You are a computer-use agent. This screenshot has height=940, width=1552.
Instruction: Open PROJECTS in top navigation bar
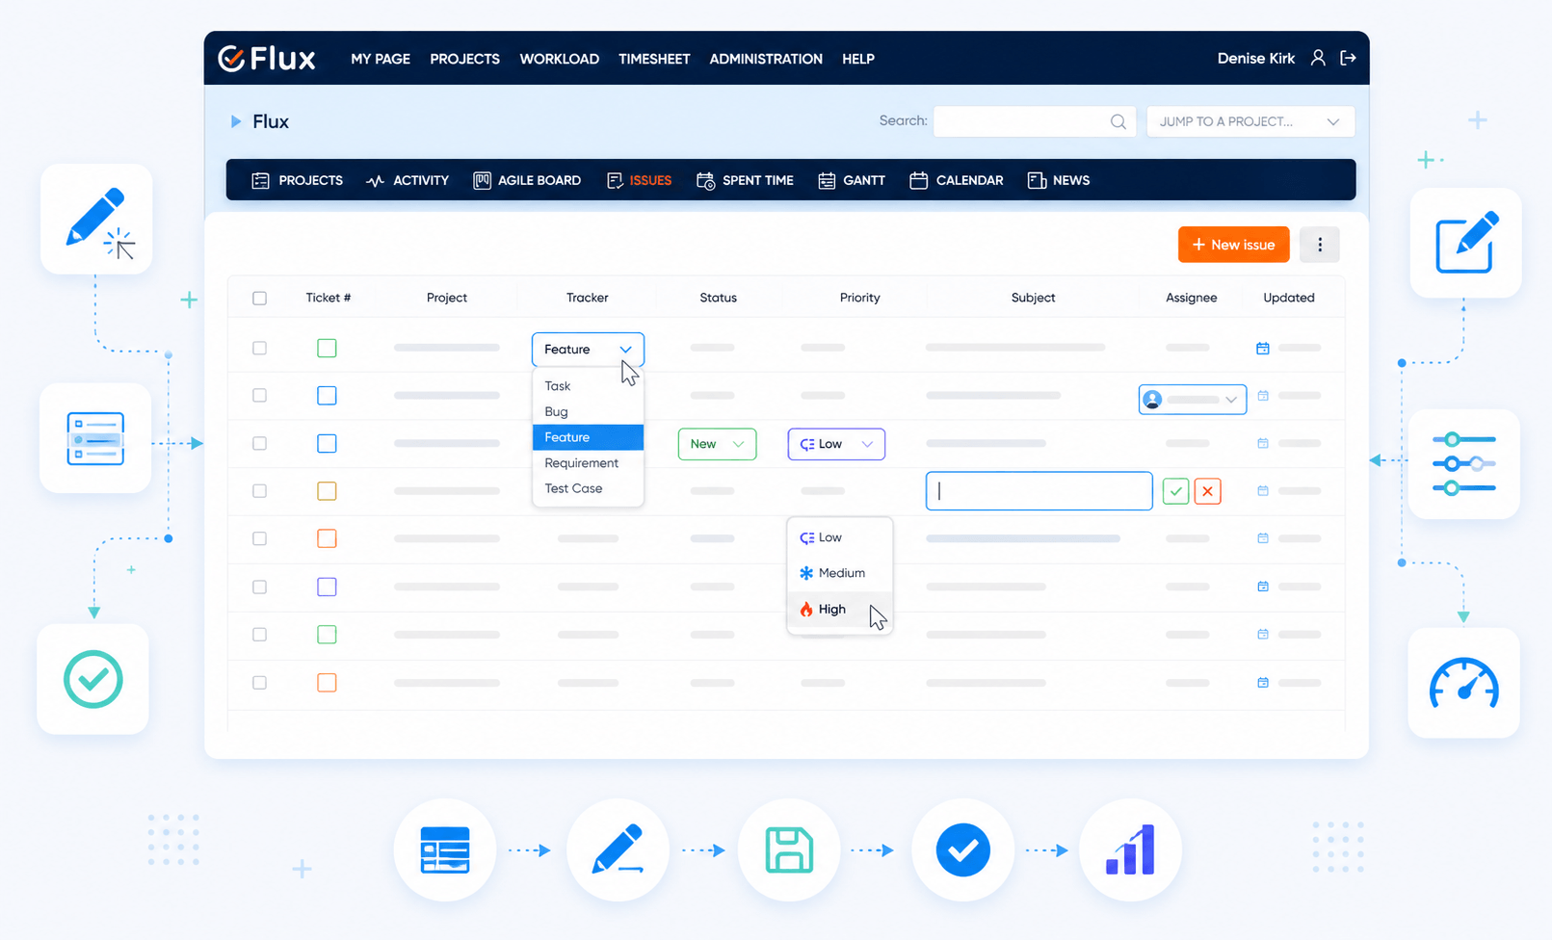(464, 59)
